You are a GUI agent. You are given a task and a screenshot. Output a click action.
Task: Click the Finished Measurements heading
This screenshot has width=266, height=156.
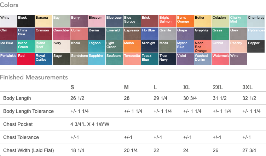pos(34,77)
